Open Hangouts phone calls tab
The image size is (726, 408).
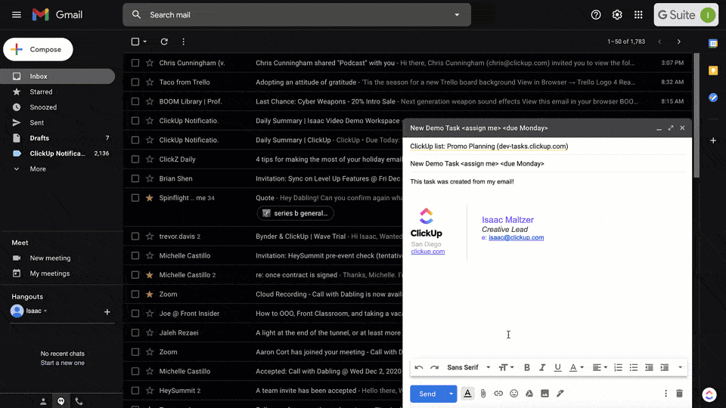click(79, 401)
